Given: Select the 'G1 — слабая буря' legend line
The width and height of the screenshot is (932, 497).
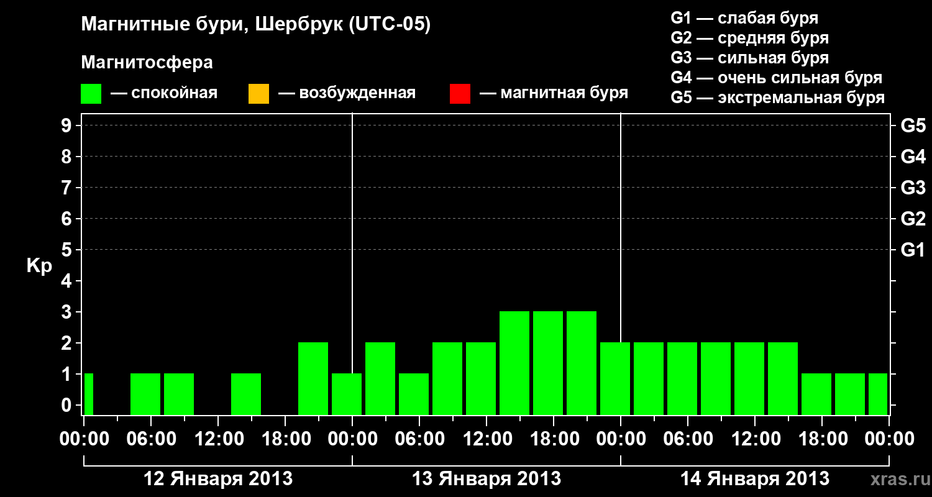Looking at the screenshot, I should click(x=744, y=18).
